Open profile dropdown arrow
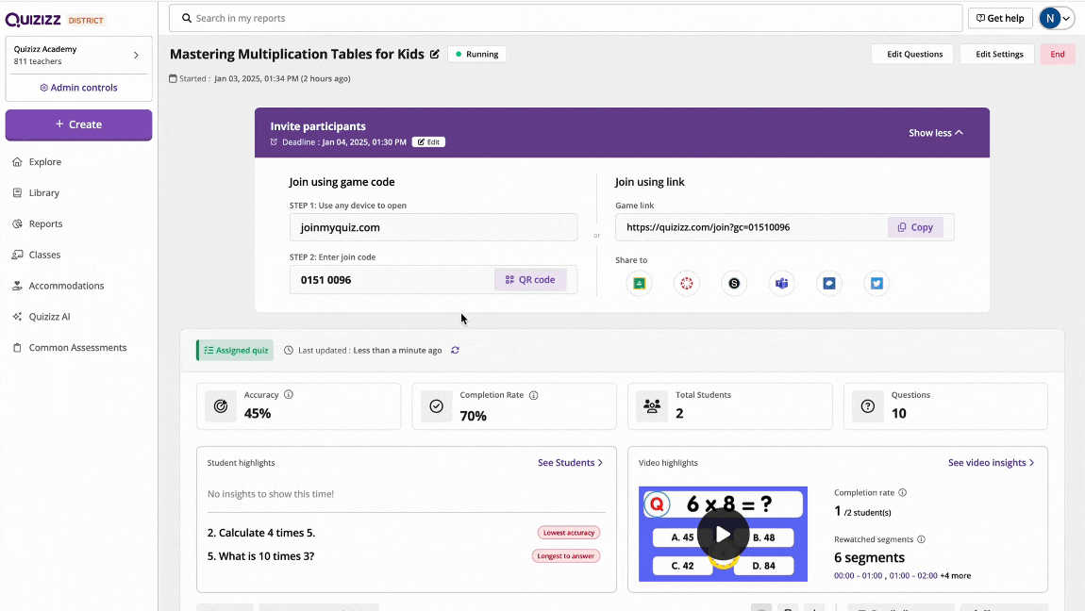 tap(1066, 19)
